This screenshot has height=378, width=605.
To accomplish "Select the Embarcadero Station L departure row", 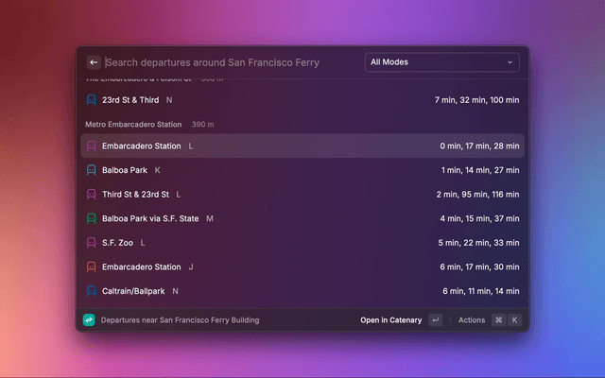I will click(302, 146).
